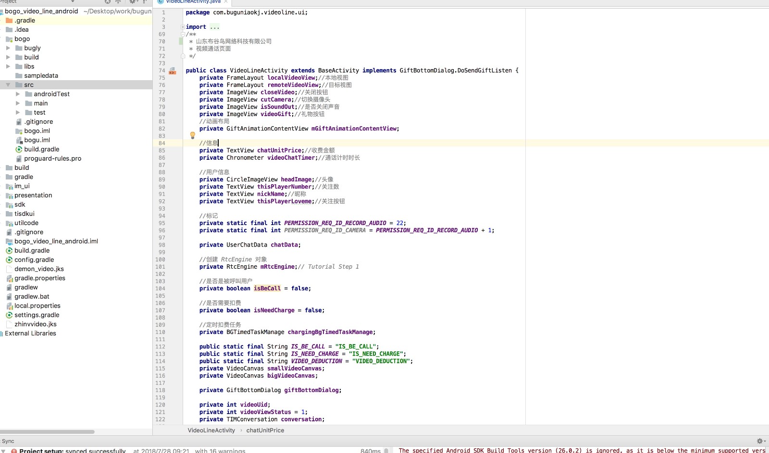Image resolution: width=769 pixels, height=453 pixels.
Task: Select the .gitignore under bogo
Action: (38, 122)
